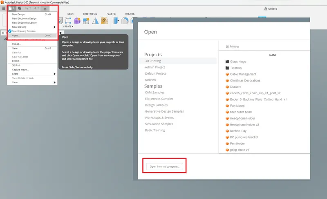Image resolution: width=327 pixels, height=199 pixels.
Task: Open the CREATE dropdown
Action: click(x=68, y=27)
